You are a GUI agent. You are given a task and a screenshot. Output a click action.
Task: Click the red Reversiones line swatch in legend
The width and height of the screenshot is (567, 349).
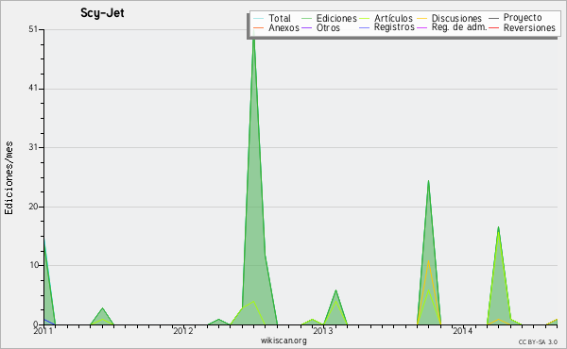494,27
